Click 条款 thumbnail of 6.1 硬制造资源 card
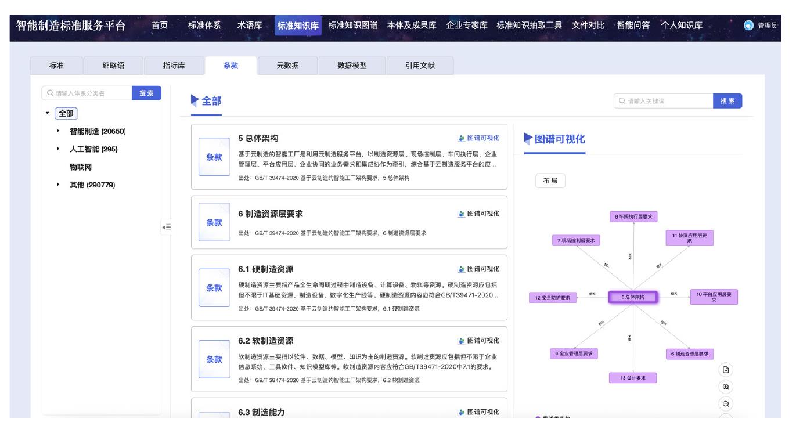 [x=214, y=287]
